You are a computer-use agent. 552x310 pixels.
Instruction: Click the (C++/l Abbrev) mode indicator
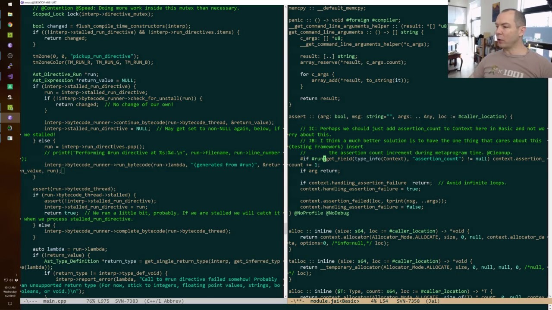coord(164,301)
